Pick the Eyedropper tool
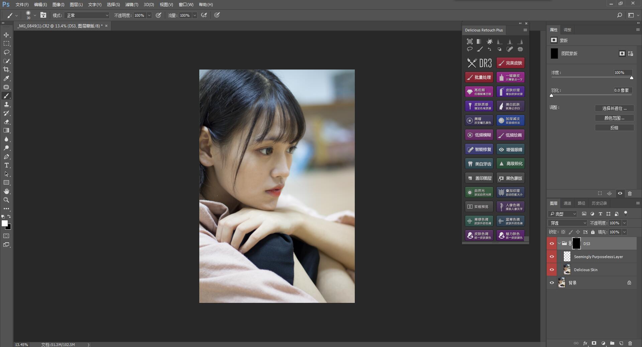 (6, 78)
